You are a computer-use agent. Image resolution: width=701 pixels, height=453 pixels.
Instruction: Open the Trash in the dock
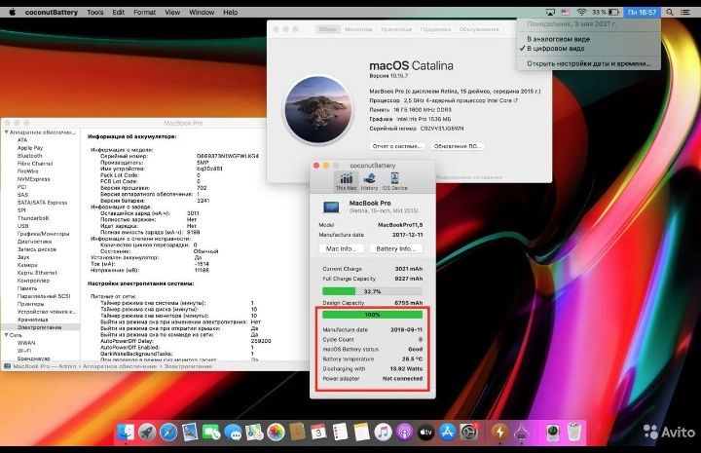(x=574, y=433)
